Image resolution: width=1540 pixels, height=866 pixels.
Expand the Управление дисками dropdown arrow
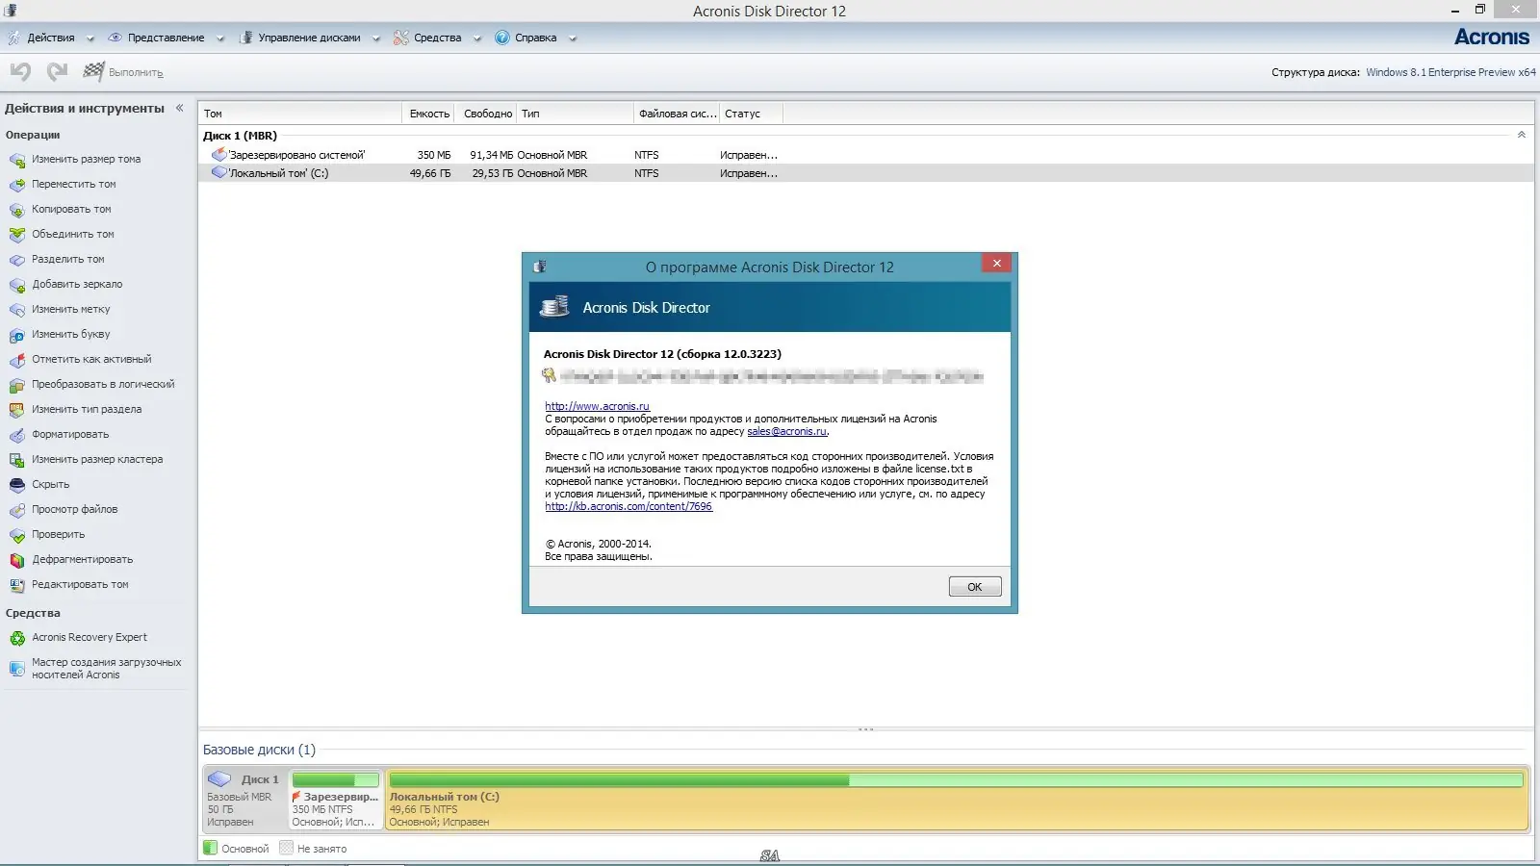click(376, 38)
